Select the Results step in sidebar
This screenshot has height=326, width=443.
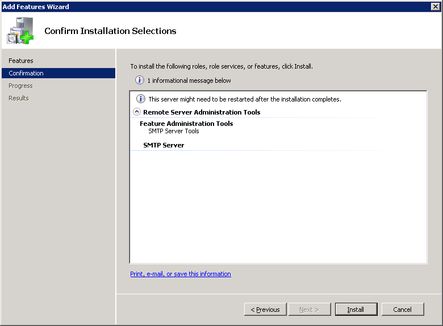(x=19, y=98)
